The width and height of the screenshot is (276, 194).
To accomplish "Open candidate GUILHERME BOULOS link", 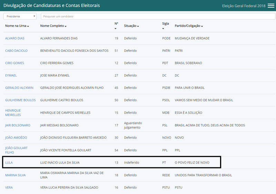I will pyautogui.click(x=20, y=100).
